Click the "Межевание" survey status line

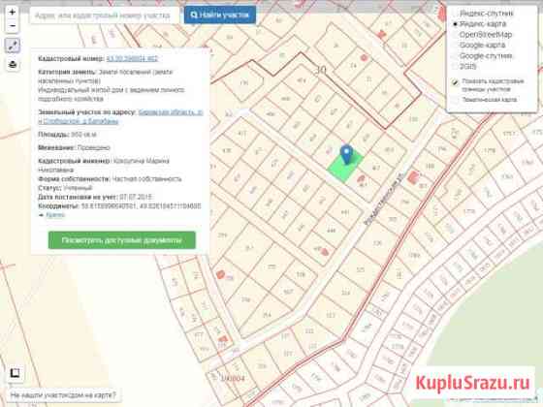[x=74, y=147]
